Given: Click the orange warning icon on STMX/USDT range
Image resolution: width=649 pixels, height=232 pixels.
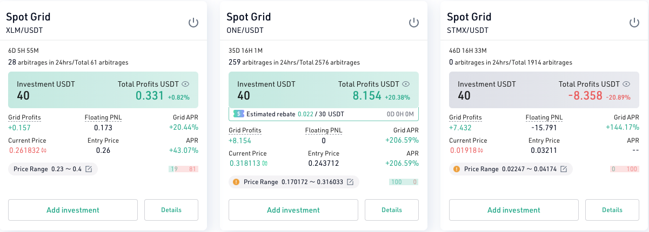Looking at the screenshot, I should click(457, 169).
